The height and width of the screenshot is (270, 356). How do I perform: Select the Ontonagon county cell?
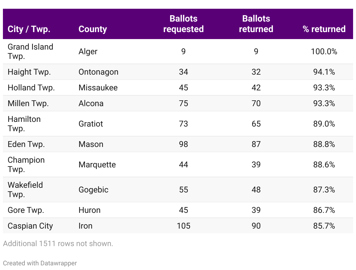[x=98, y=72]
